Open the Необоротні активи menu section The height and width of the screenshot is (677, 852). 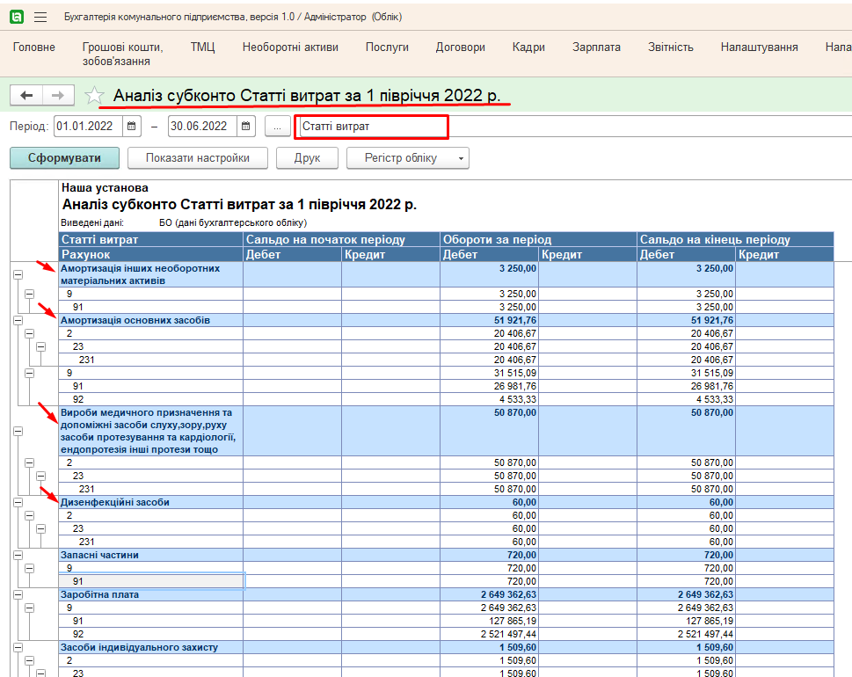pos(290,47)
